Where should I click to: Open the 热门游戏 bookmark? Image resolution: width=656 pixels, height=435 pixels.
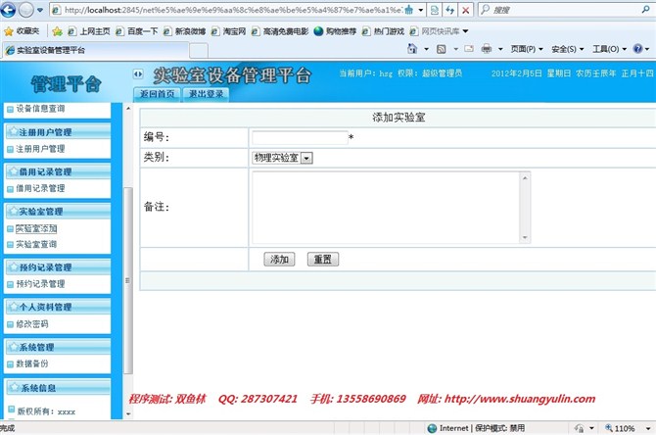click(383, 31)
